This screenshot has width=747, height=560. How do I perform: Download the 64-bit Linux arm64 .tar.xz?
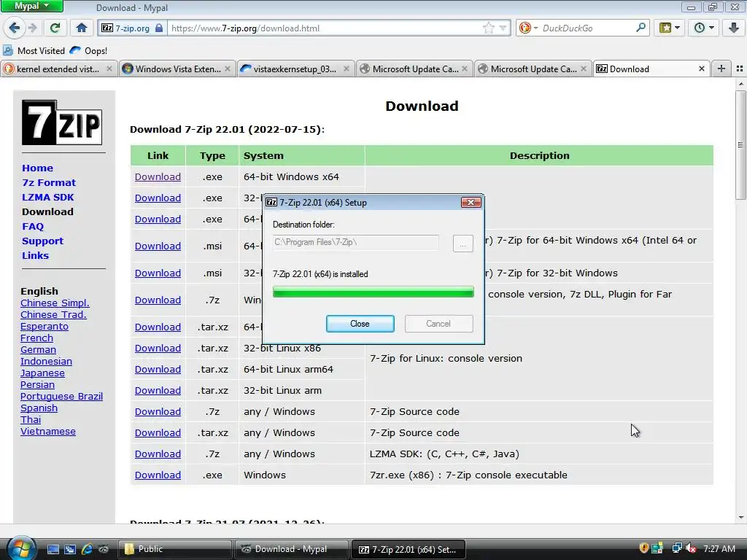[158, 369]
